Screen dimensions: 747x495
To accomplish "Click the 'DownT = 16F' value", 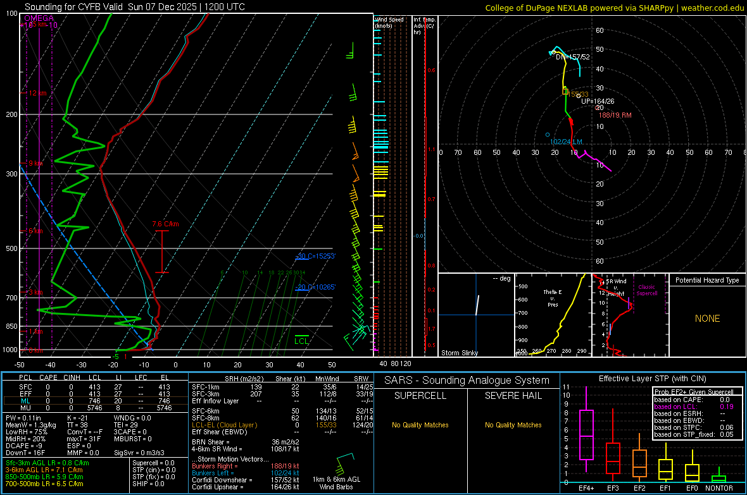I will click(25, 453).
